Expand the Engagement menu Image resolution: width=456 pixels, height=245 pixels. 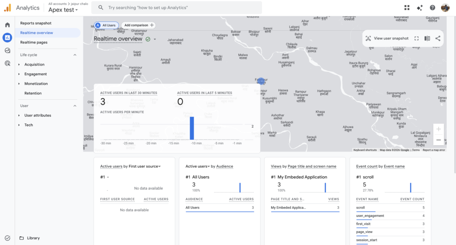(x=19, y=74)
